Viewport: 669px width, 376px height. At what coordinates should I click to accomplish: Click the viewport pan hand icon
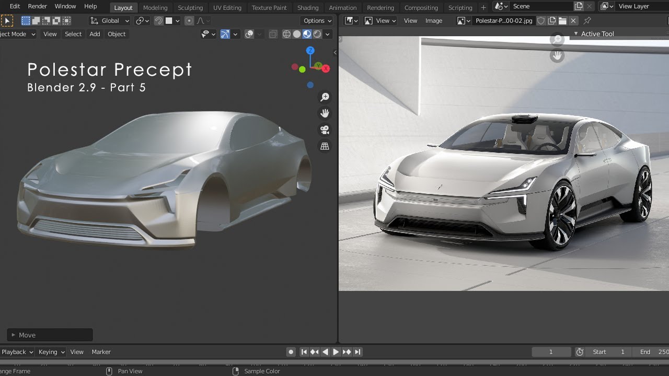(325, 113)
